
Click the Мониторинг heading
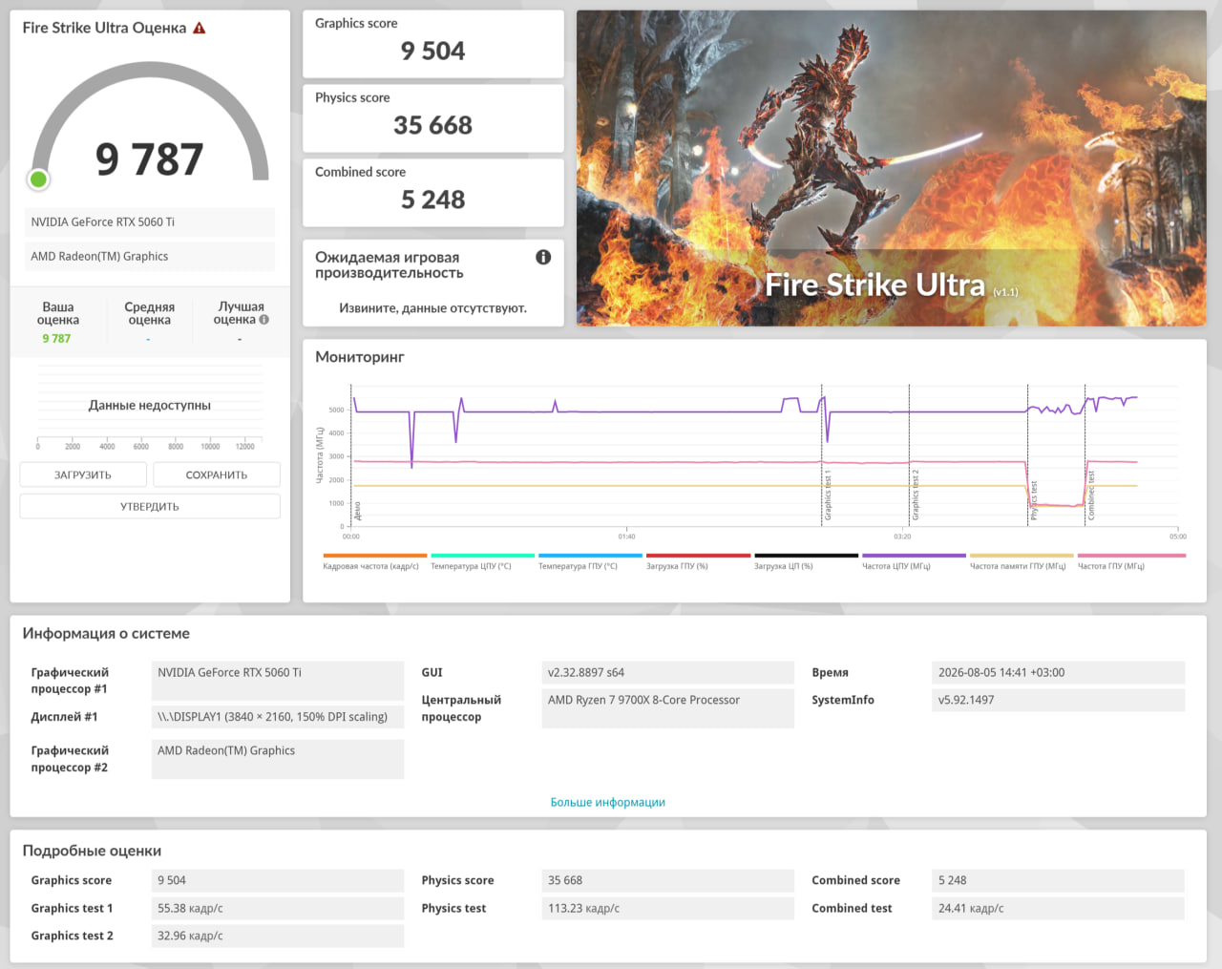360,356
